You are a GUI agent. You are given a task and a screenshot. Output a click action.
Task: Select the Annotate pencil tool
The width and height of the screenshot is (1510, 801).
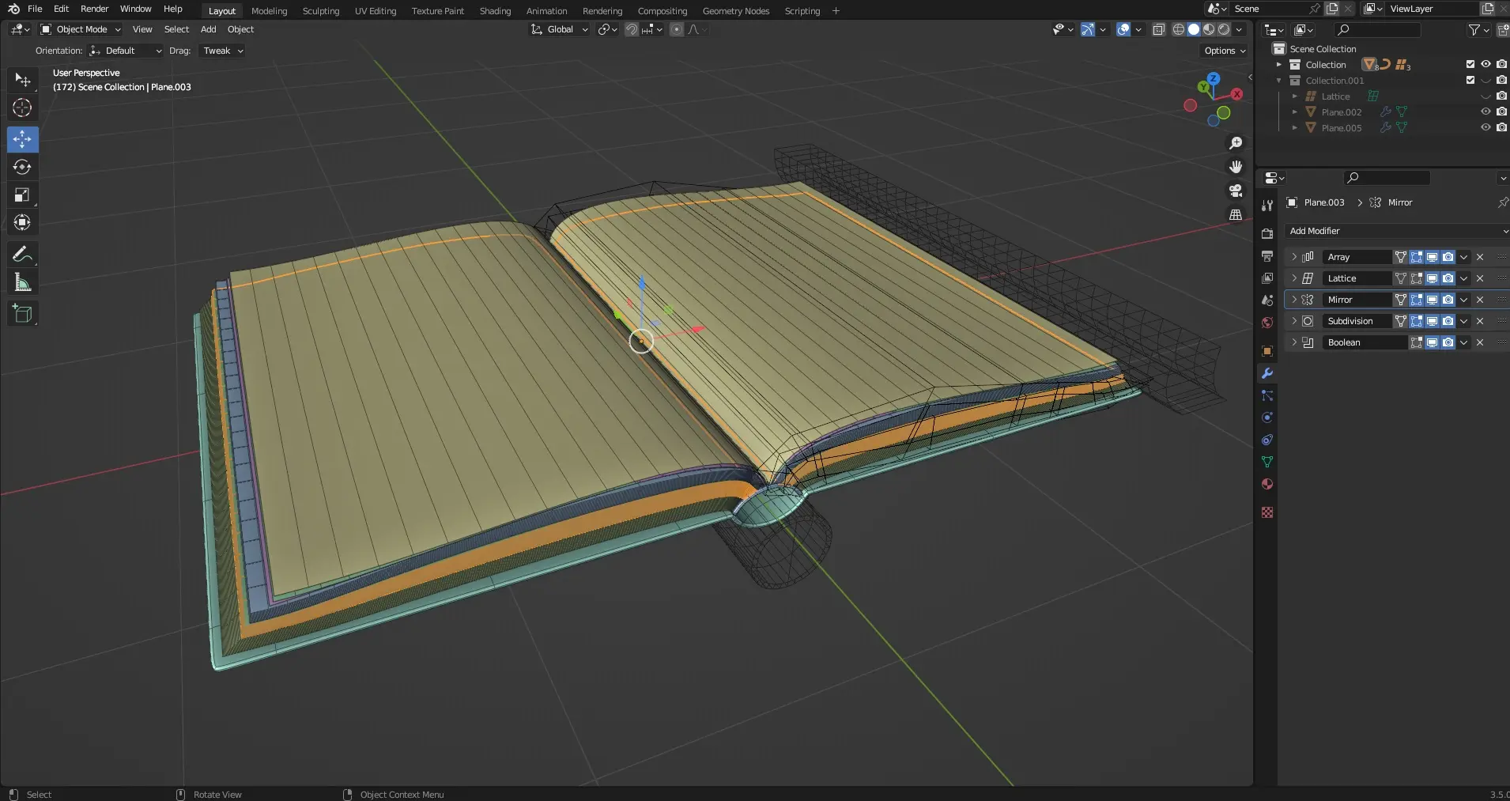pyautogui.click(x=22, y=255)
